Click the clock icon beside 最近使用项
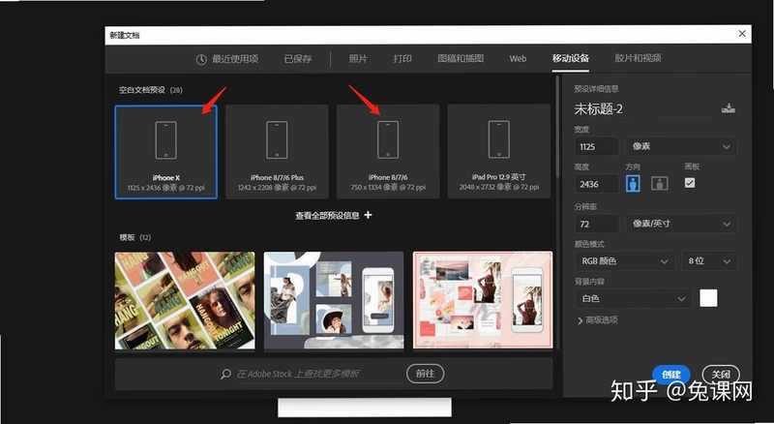The height and width of the screenshot is (424, 774). pyautogui.click(x=201, y=59)
